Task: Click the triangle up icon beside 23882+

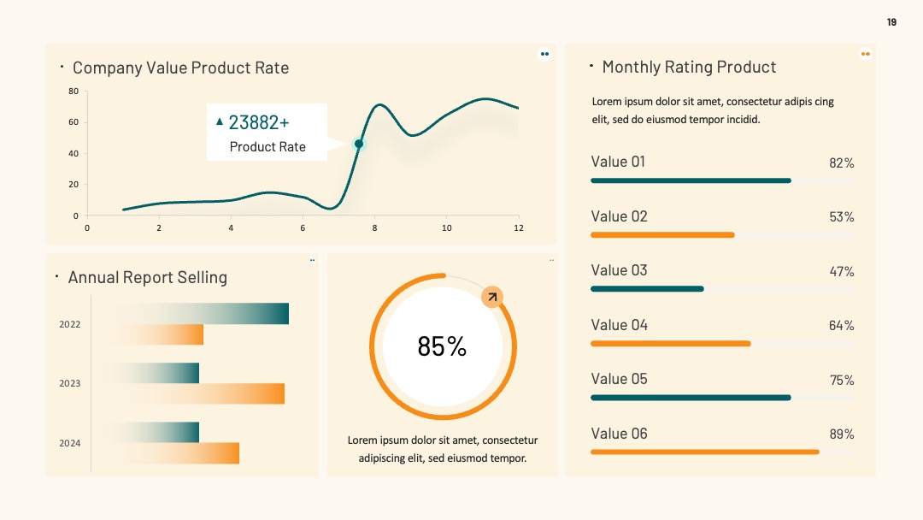Action: pyautogui.click(x=220, y=122)
